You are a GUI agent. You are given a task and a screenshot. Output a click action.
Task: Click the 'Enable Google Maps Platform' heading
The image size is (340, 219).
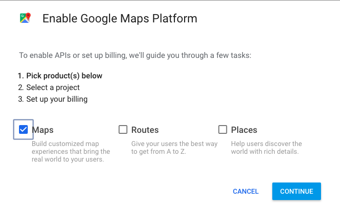click(x=120, y=18)
